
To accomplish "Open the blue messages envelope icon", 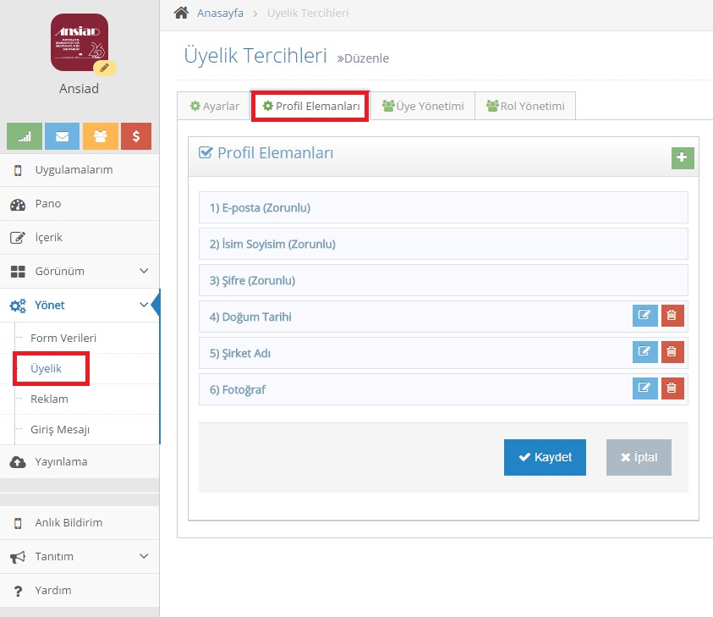I will 61,135.
